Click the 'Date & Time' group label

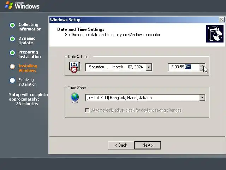click(78, 57)
